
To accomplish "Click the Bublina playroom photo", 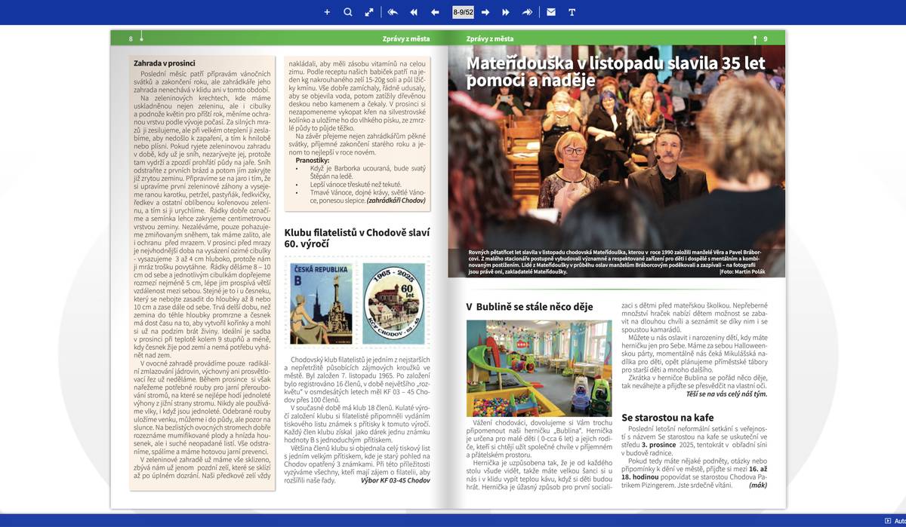I will [x=539, y=368].
